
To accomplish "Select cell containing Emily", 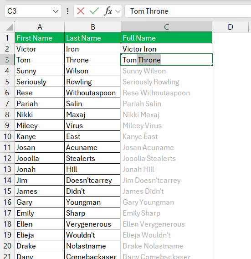I will (40, 213).
